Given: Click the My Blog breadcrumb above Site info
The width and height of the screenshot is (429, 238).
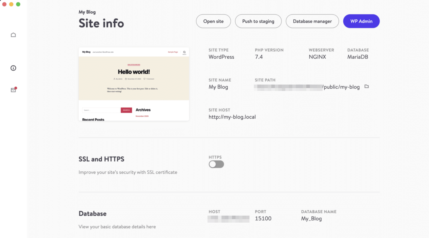Looking at the screenshot, I should [87, 12].
